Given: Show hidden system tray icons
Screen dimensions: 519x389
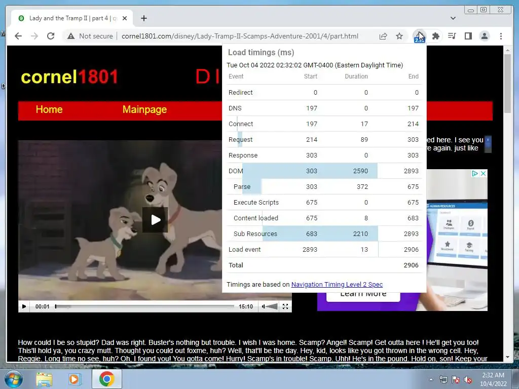Looking at the screenshot, I should (x=431, y=379).
